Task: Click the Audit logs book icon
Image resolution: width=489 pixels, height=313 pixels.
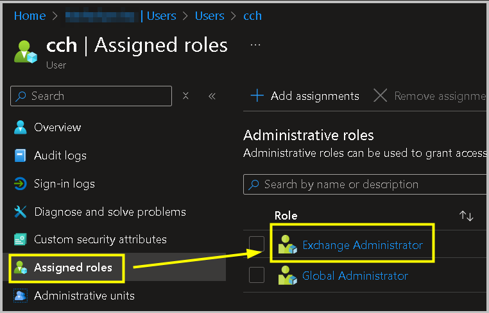Action: click(21, 156)
